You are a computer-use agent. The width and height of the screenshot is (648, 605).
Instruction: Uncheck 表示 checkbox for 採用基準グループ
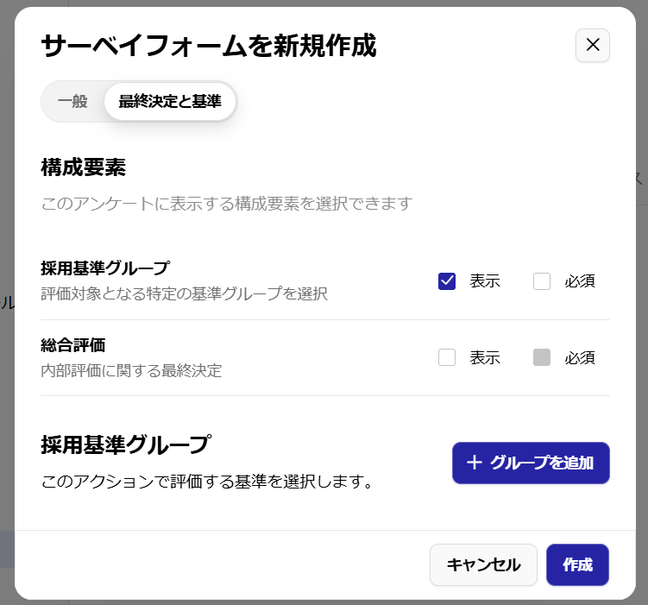click(447, 281)
